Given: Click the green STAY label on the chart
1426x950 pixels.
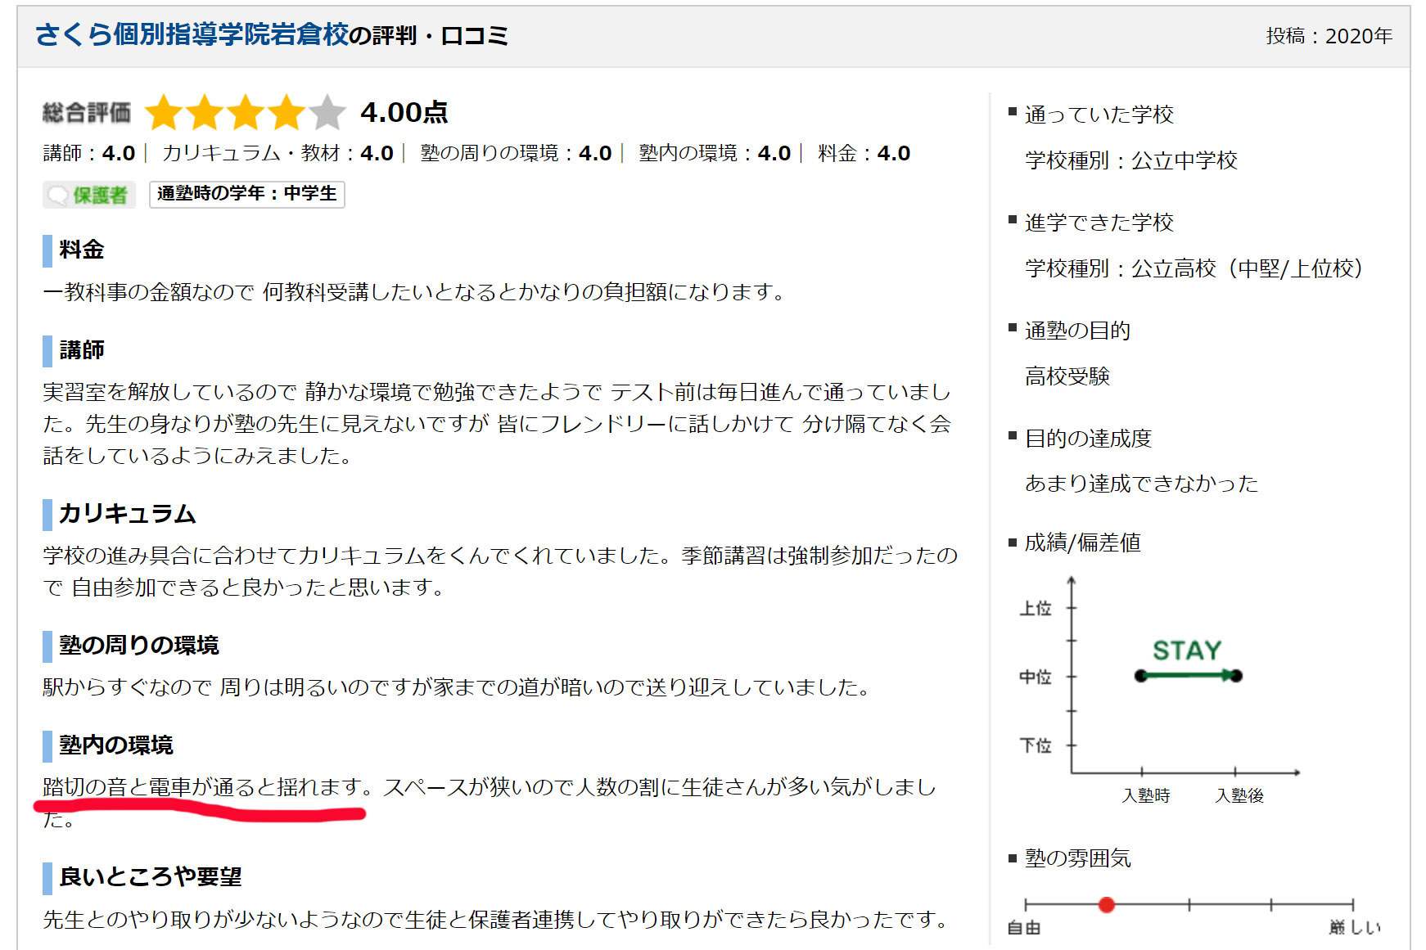Looking at the screenshot, I should 1187,651.
